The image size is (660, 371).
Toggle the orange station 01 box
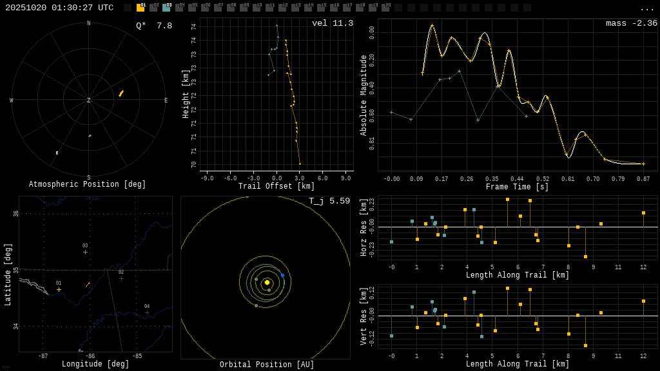[141, 8]
